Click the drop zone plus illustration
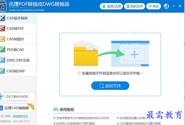 (134, 54)
